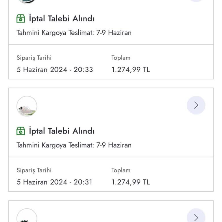222x222 pixels.
Task: Tap the 'Toplam' label in the 20:31 order
Action: click(121, 170)
